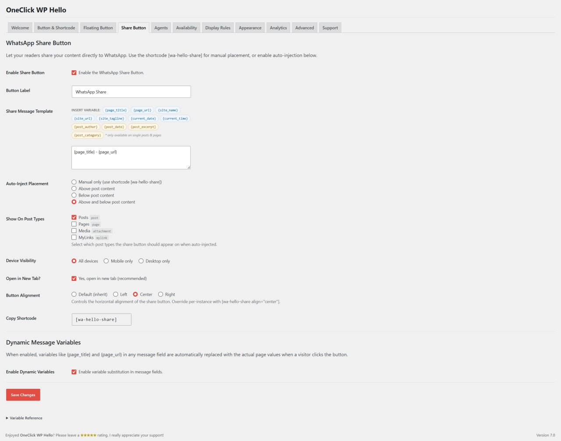This screenshot has width=561, height=441.
Task: Toggle open in new tab checkbox
Action: (x=74, y=278)
